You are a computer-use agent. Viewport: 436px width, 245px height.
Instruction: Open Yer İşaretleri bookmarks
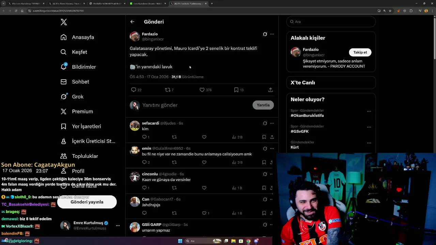(81, 126)
